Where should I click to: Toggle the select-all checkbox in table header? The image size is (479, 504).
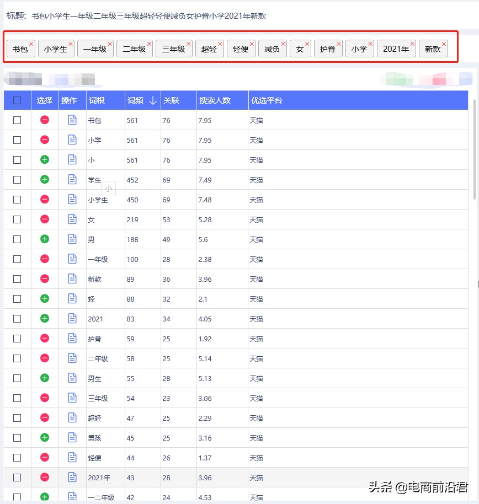[x=17, y=100]
